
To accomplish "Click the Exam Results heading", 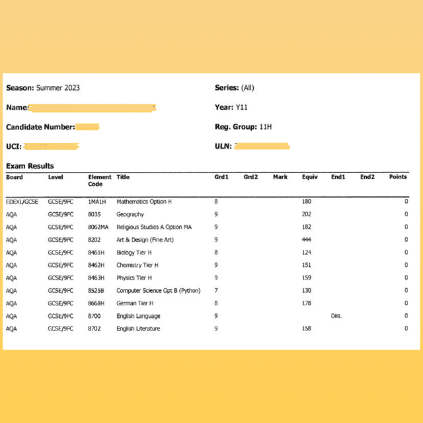I will [x=30, y=166].
